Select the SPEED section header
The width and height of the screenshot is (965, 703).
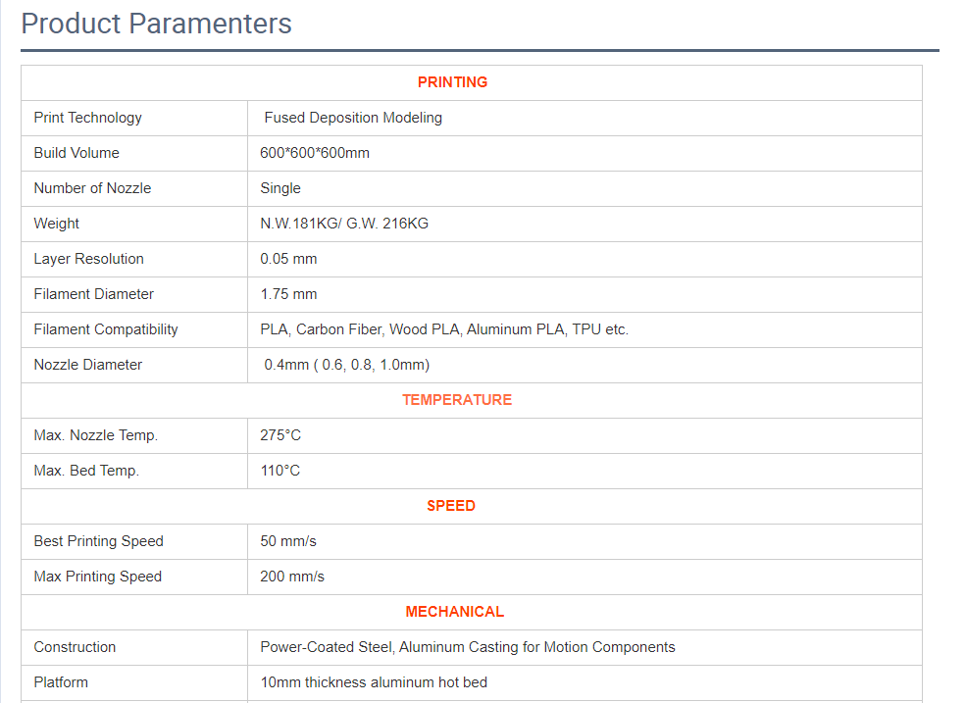[451, 506]
